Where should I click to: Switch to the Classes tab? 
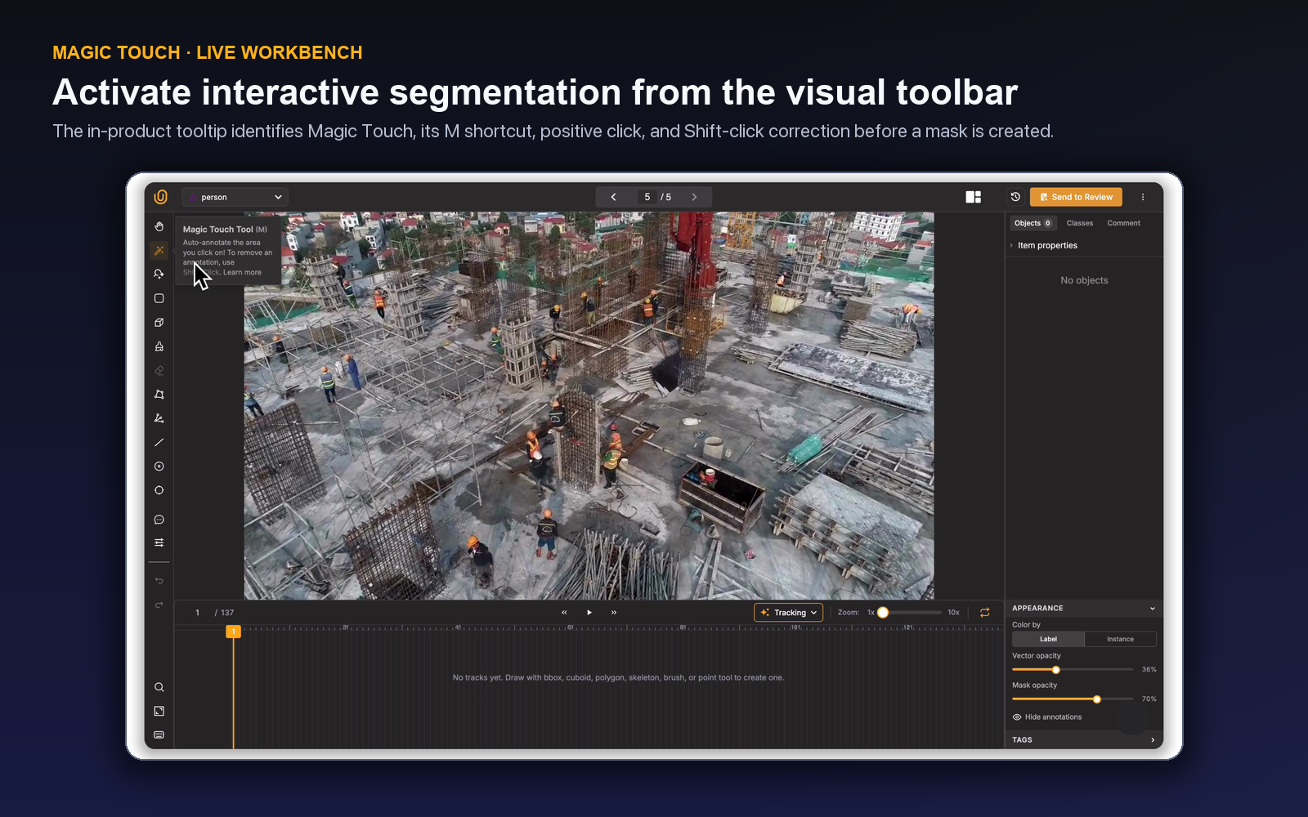point(1079,223)
